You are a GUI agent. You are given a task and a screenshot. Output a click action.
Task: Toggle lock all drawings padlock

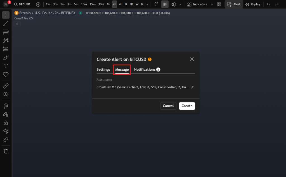[6, 123]
